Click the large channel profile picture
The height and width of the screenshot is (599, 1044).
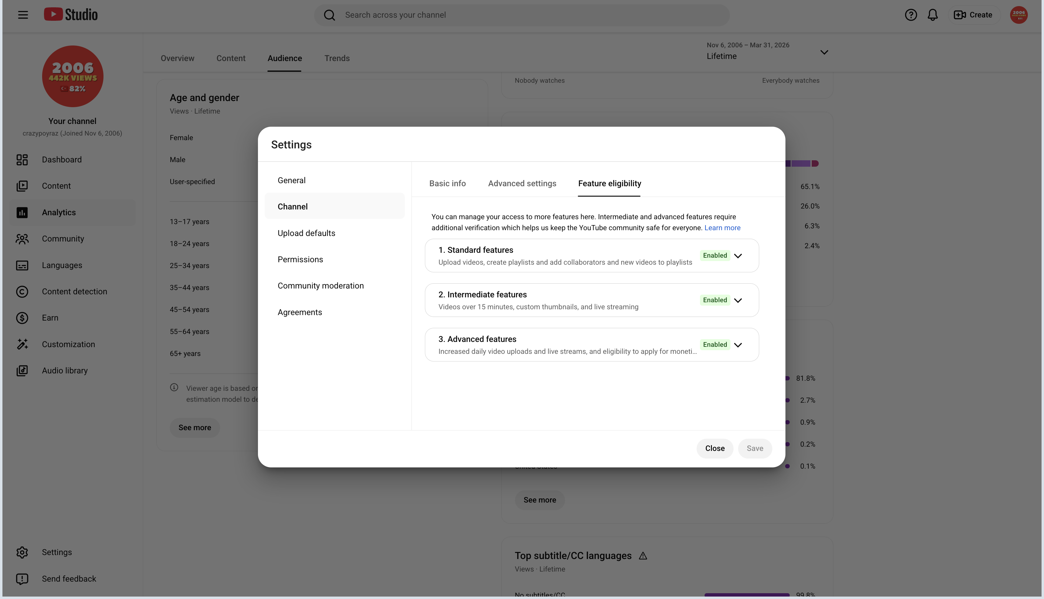click(x=73, y=77)
